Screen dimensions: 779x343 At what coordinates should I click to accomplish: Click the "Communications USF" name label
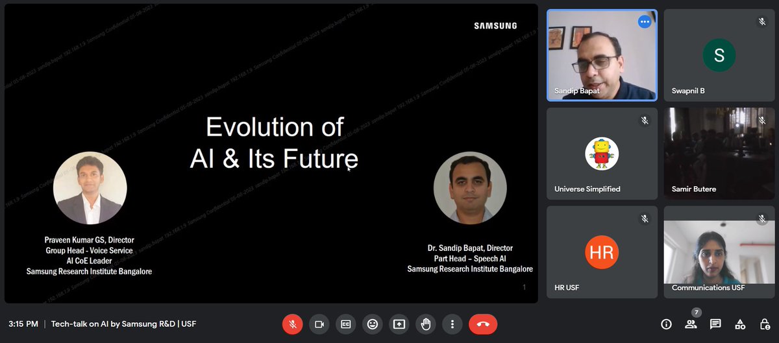click(x=708, y=288)
